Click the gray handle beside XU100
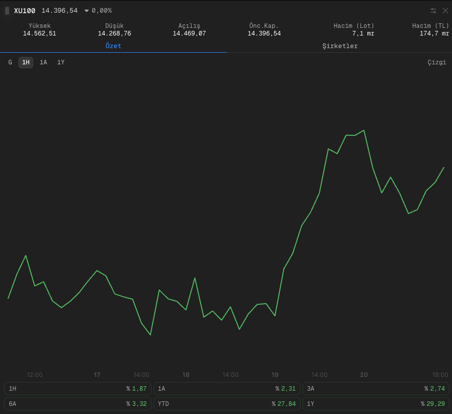This screenshot has height=414, width=452. click(7, 11)
